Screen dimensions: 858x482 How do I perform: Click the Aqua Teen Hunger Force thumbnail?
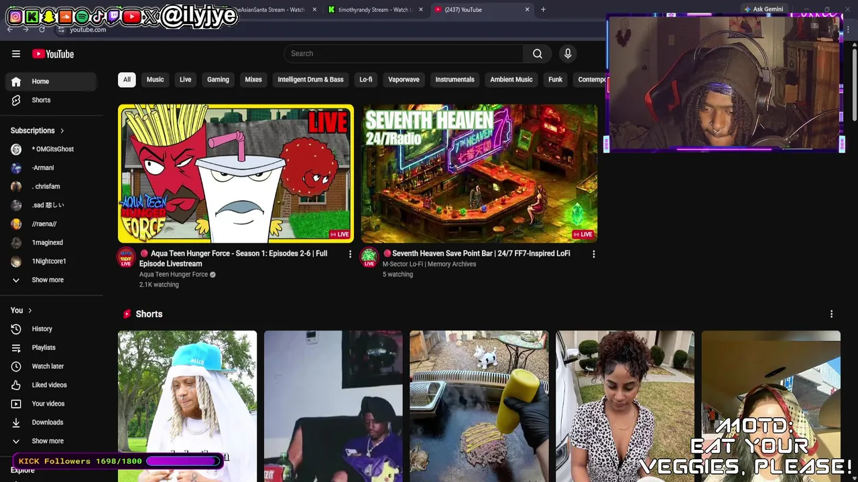click(236, 173)
